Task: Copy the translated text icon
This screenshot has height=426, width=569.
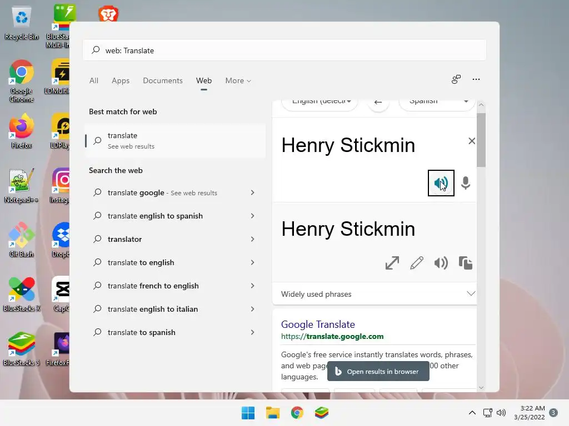Action: click(x=465, y=263)
